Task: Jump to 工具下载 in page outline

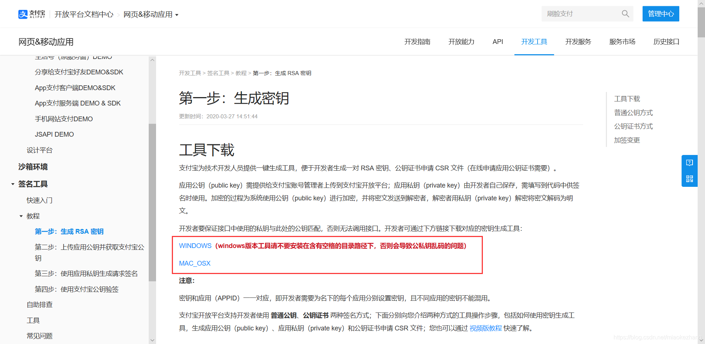Action: click(x=627, y=99)
